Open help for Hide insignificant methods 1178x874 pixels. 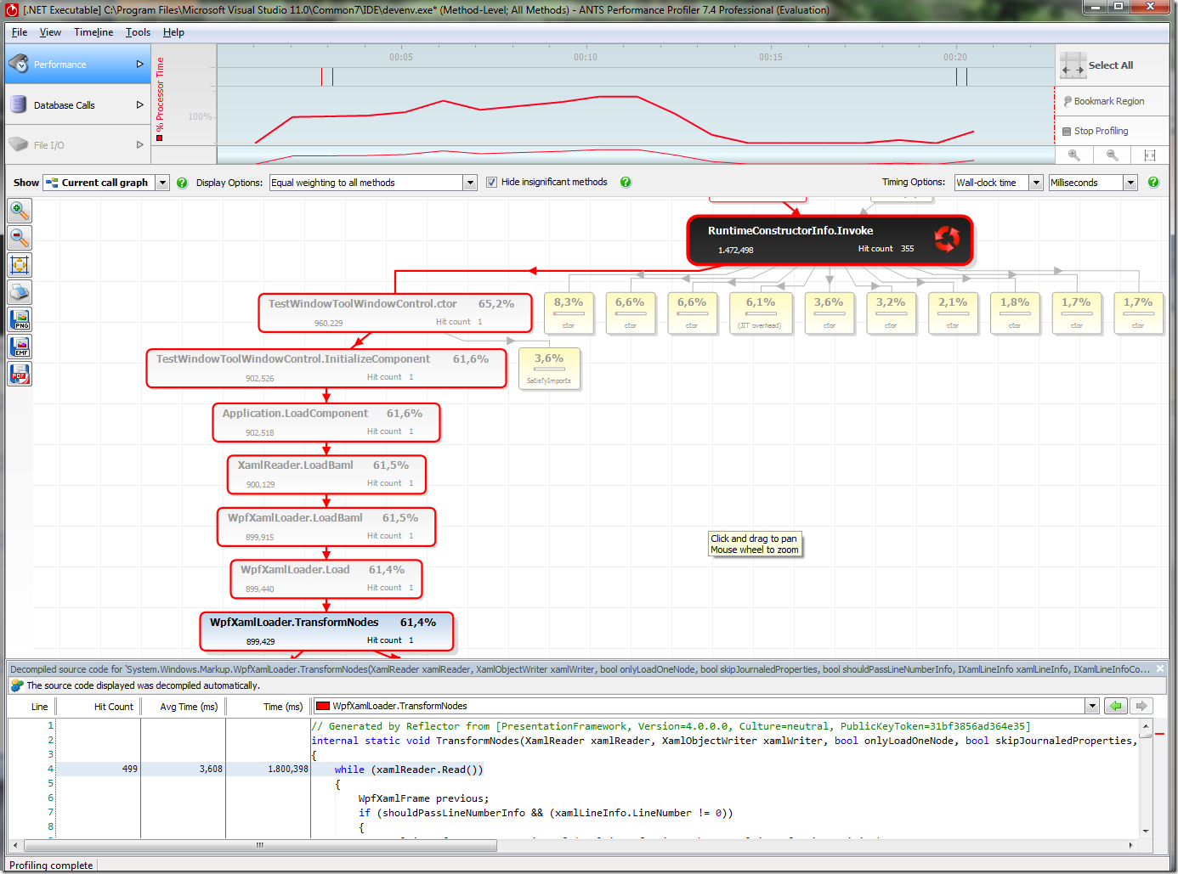point(626,182)
